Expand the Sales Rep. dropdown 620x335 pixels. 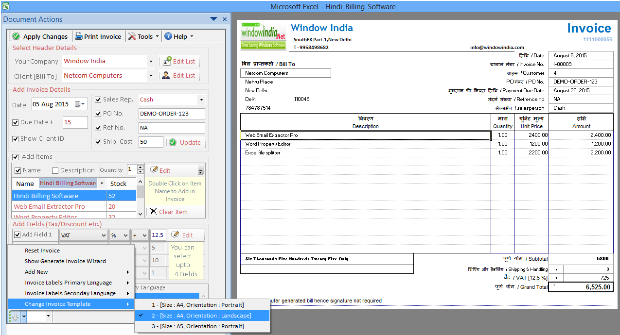pyautogui.click(x=200, y=100)
